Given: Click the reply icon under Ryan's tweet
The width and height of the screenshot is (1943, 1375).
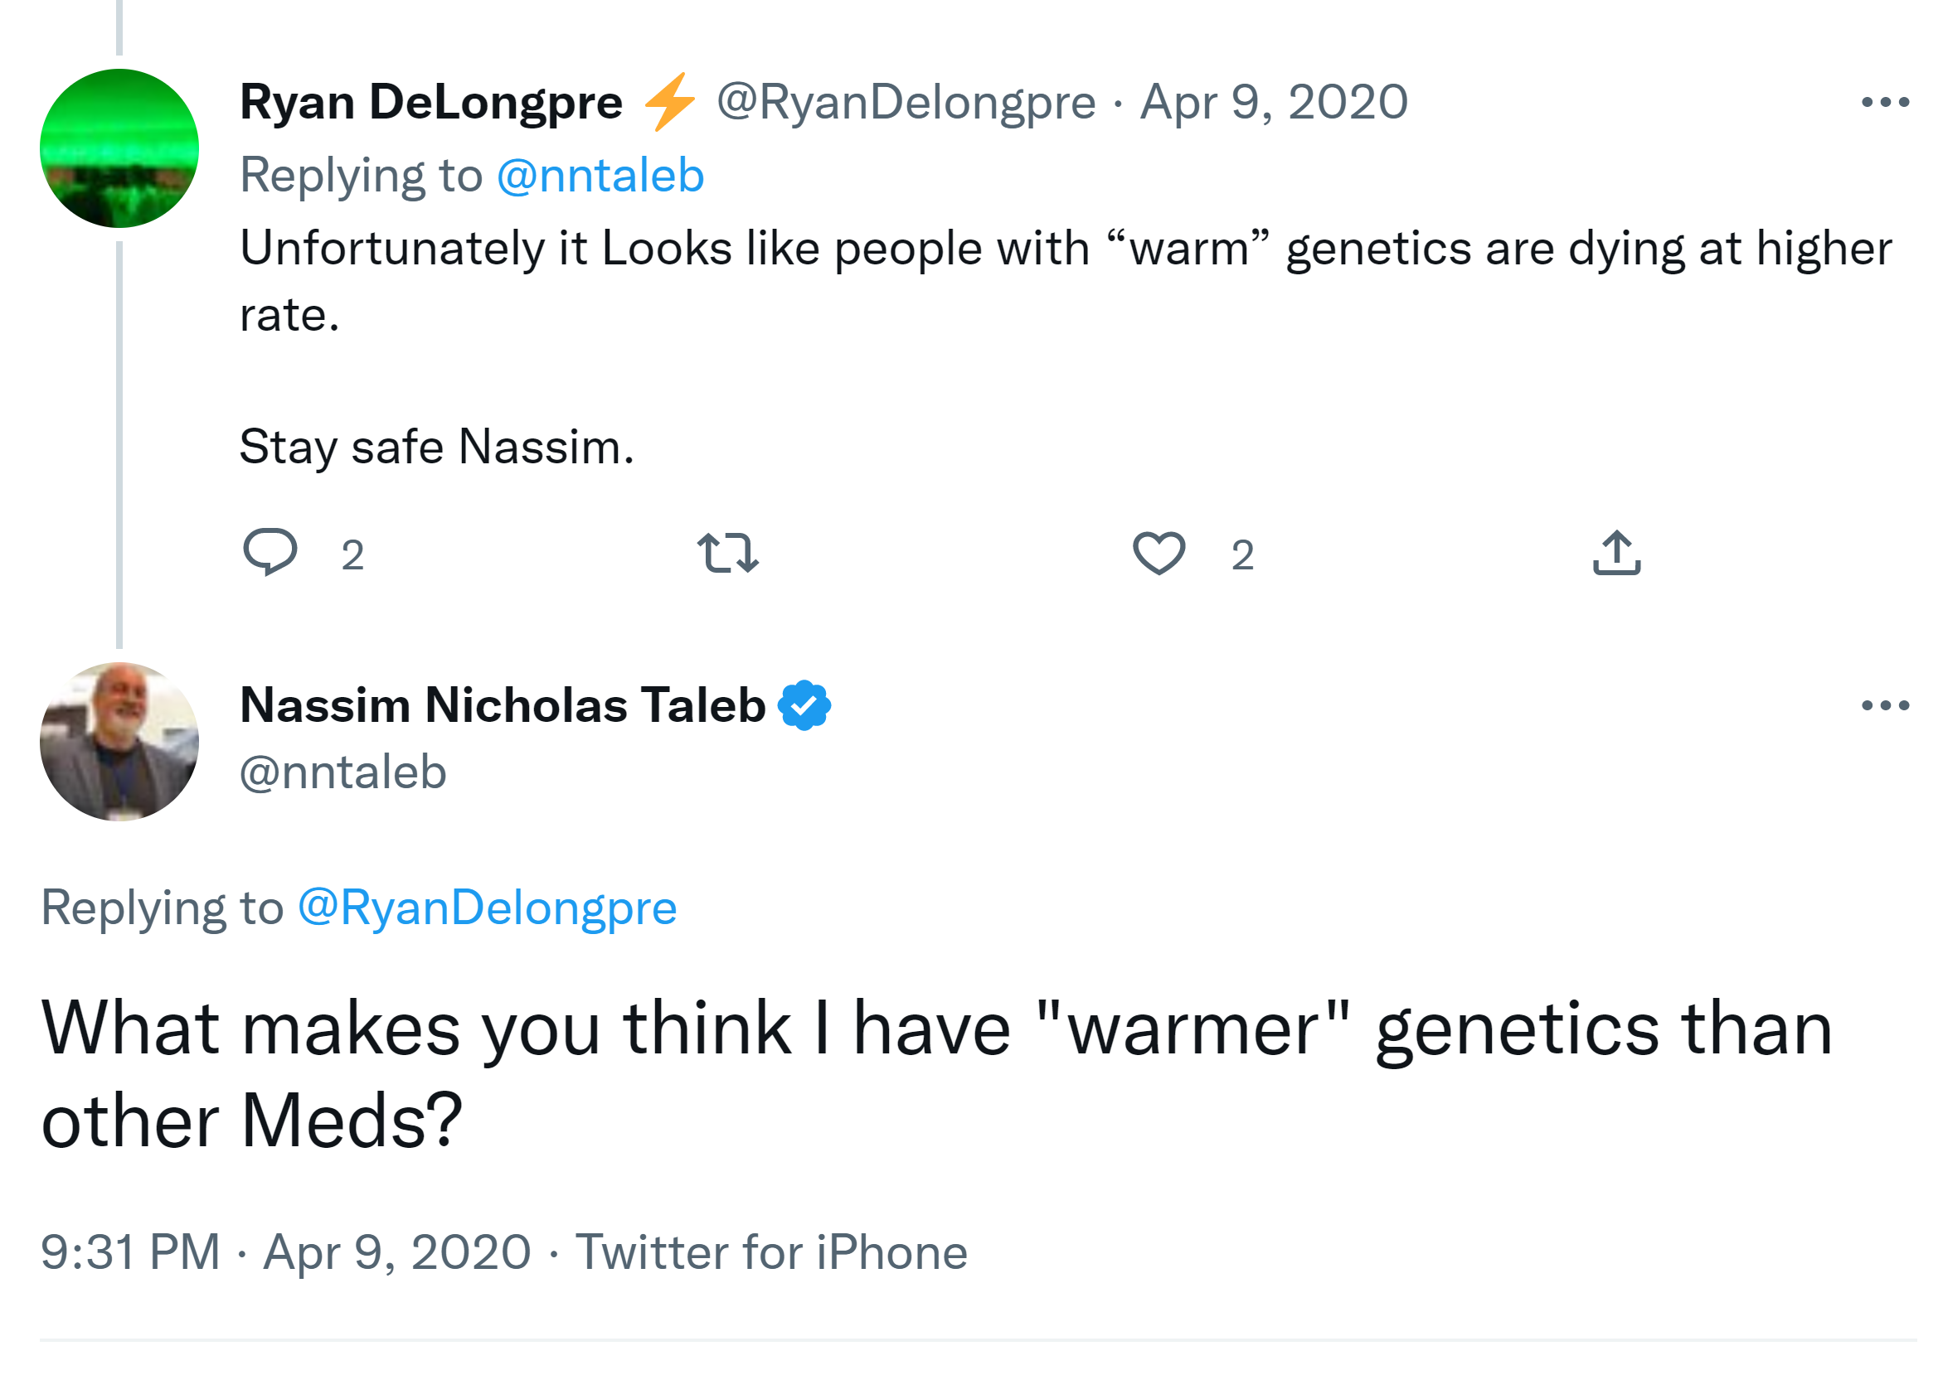Looking at the screenshot, I should pos(270,552).
